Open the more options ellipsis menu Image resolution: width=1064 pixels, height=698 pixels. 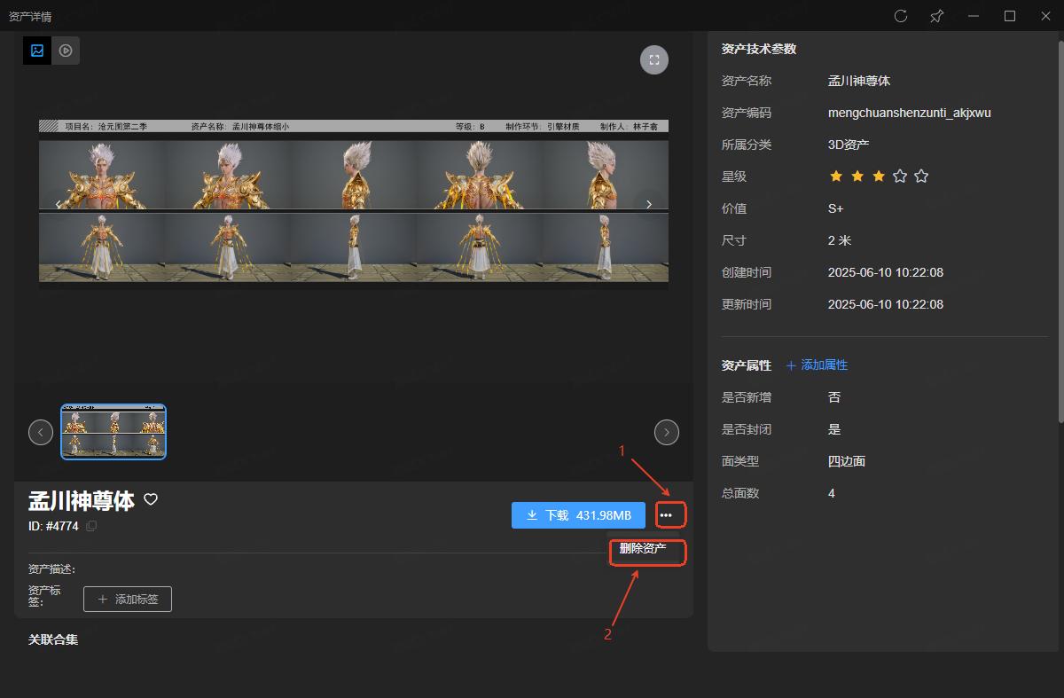click(666, 515)
